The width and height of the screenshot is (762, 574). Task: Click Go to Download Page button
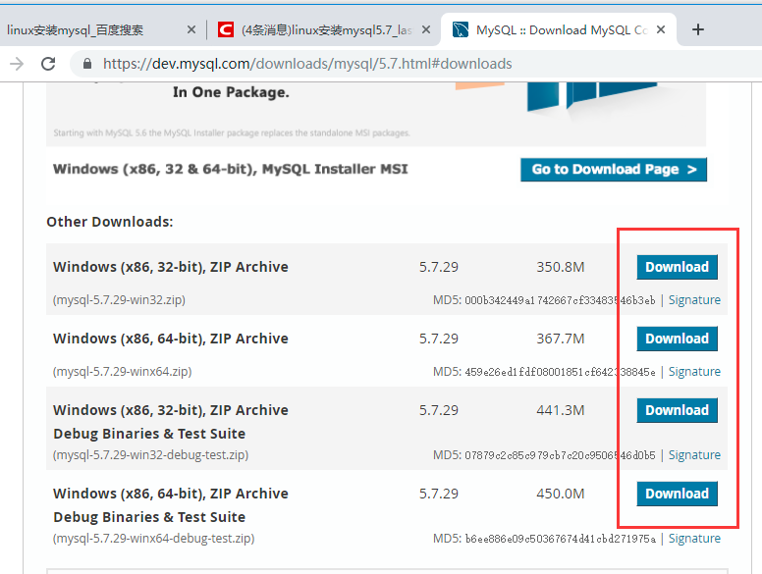click(614, 170)
